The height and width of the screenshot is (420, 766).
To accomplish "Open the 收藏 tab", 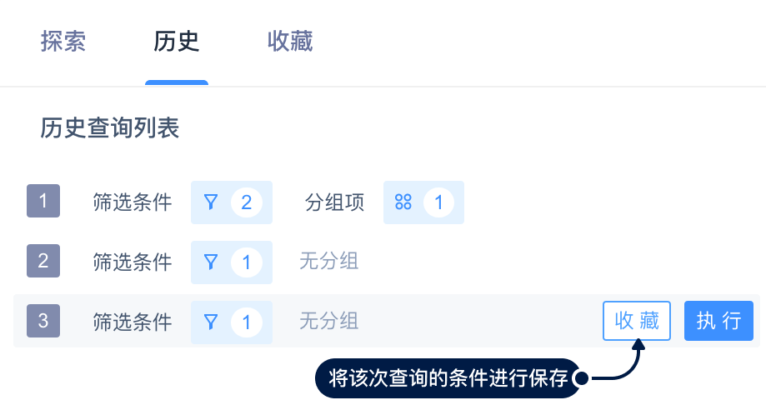I will tap(290, 42).
